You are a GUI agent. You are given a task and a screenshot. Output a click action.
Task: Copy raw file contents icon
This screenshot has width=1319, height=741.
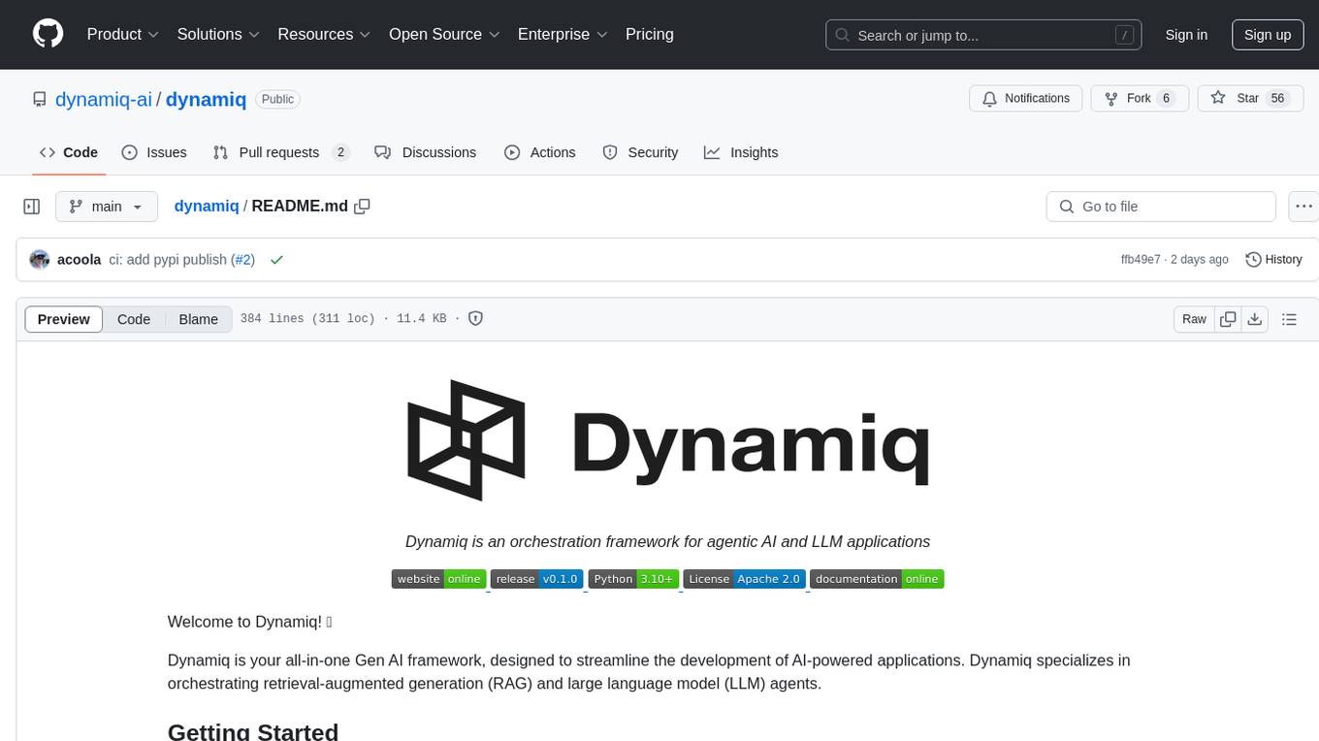point(1228,319)
